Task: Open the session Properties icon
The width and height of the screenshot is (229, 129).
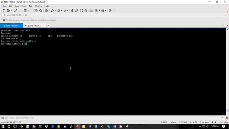Action: (x=25, y=10)
